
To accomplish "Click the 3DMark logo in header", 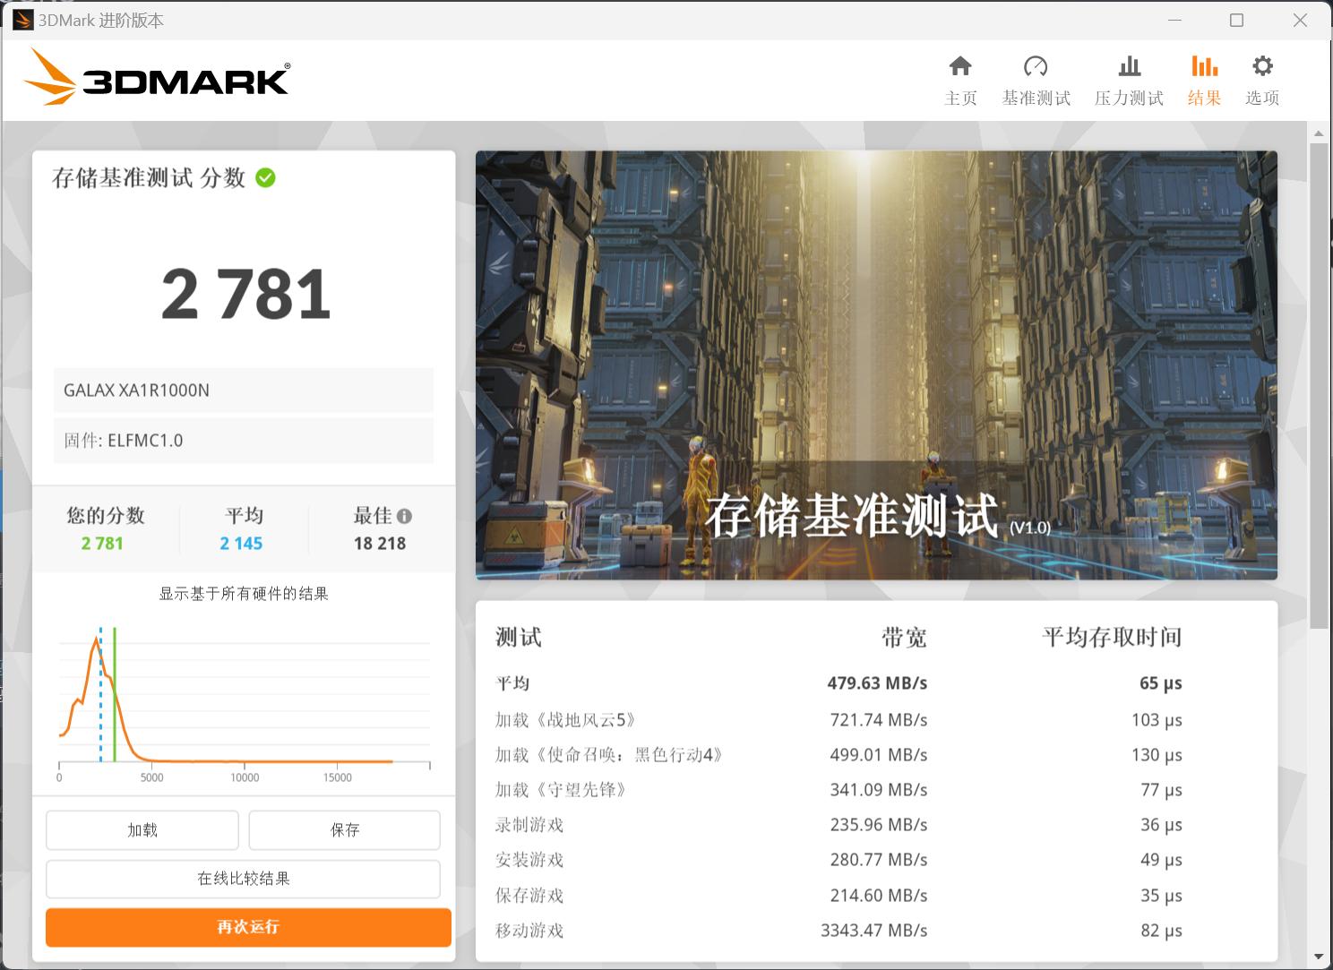I will [156, 78].
